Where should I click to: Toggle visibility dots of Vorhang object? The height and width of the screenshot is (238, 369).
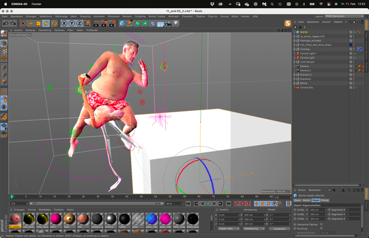click(353, 49)
